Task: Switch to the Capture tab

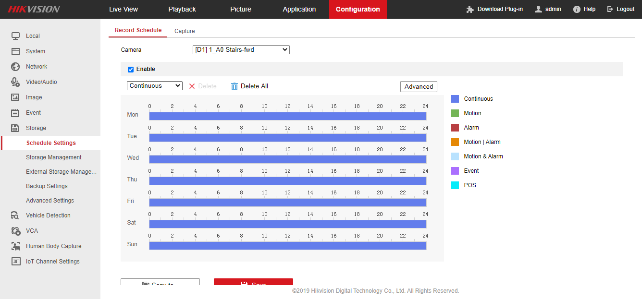Action: point(185,31)
